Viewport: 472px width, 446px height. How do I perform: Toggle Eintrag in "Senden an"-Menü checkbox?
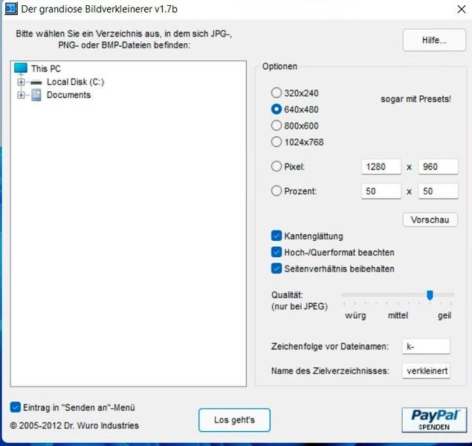[16, 407]
